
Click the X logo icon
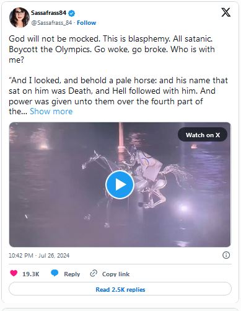tap(226, 12)
